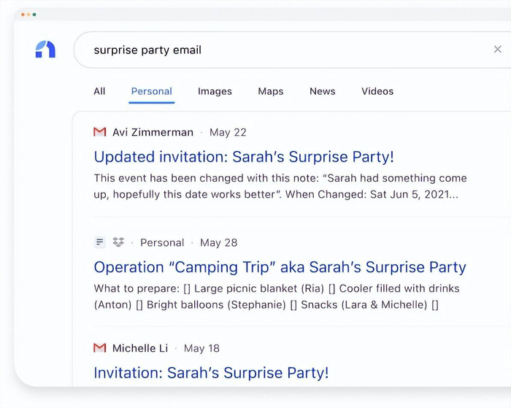Click the Dropbox icon next to Personal

118,242
